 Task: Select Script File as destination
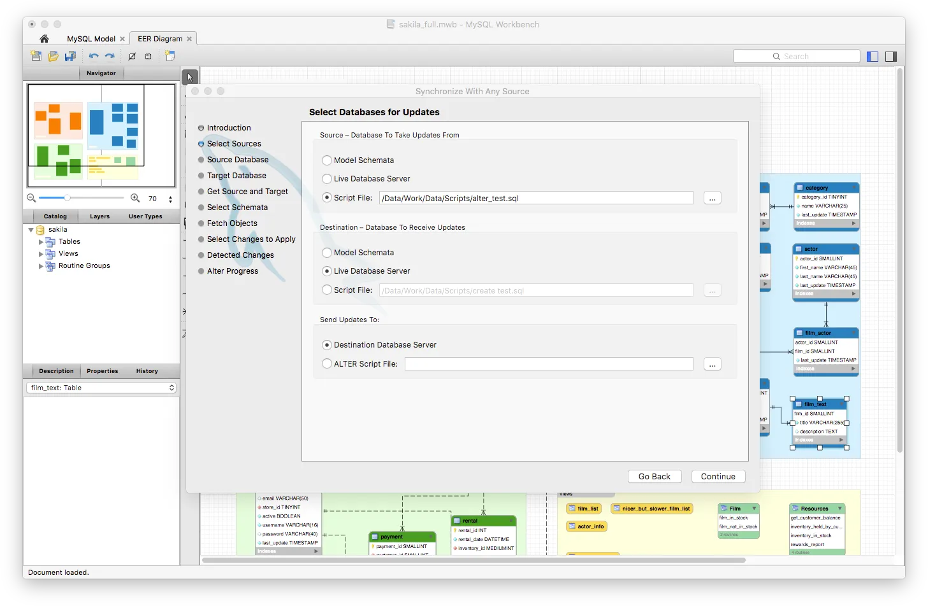click(327, 290)
